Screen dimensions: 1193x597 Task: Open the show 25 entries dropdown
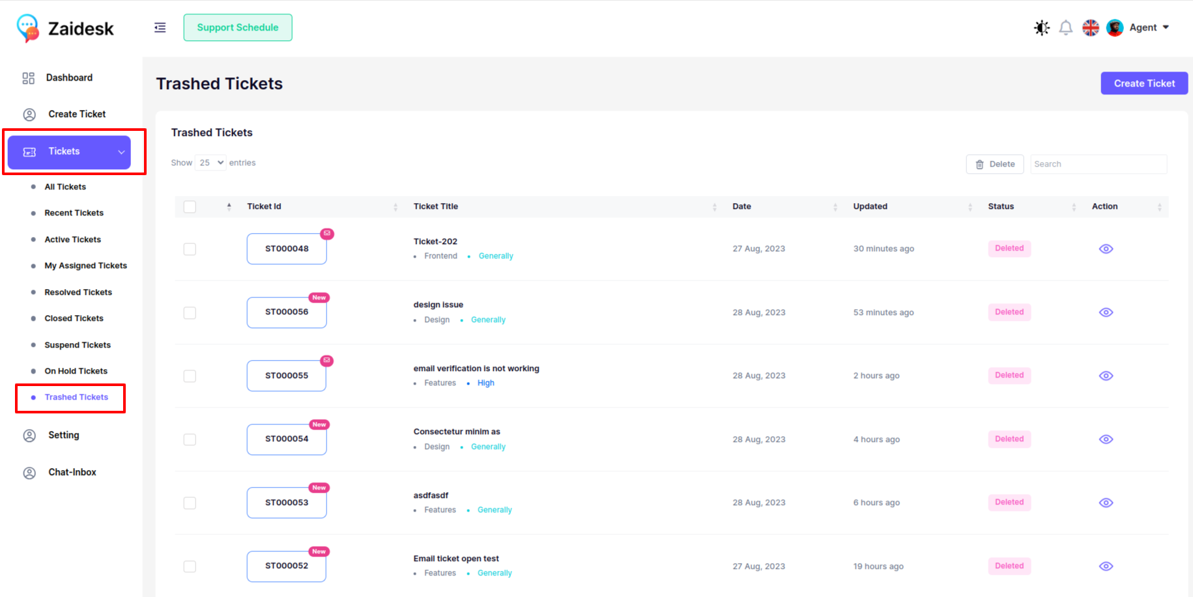[210, 163]
